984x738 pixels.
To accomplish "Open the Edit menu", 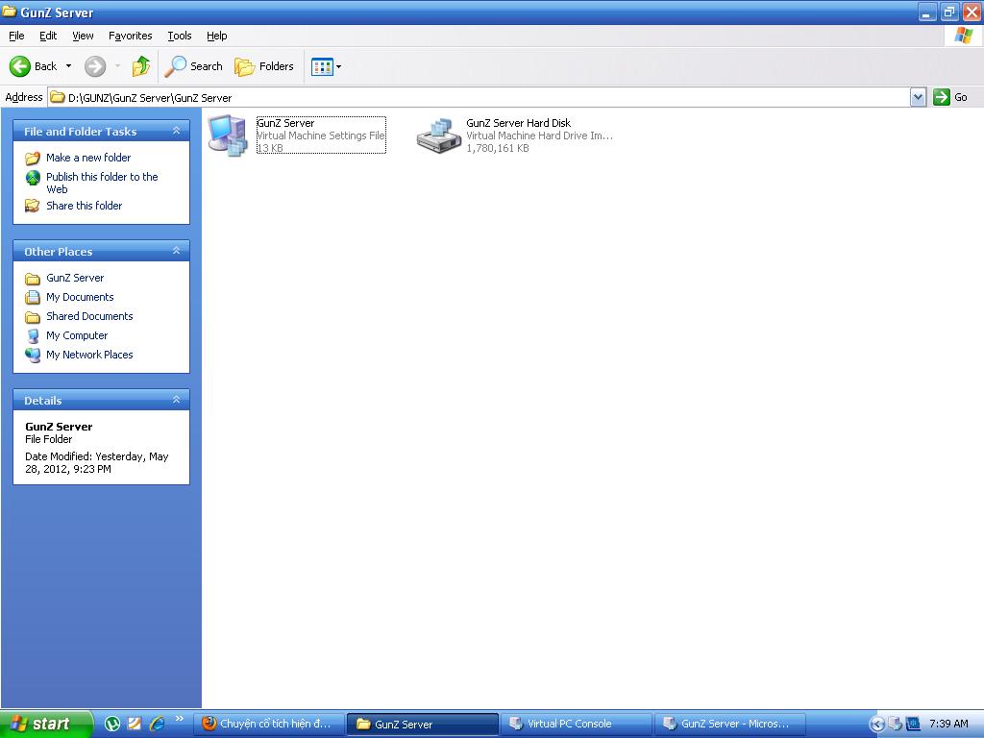I will tap(48, 36).
